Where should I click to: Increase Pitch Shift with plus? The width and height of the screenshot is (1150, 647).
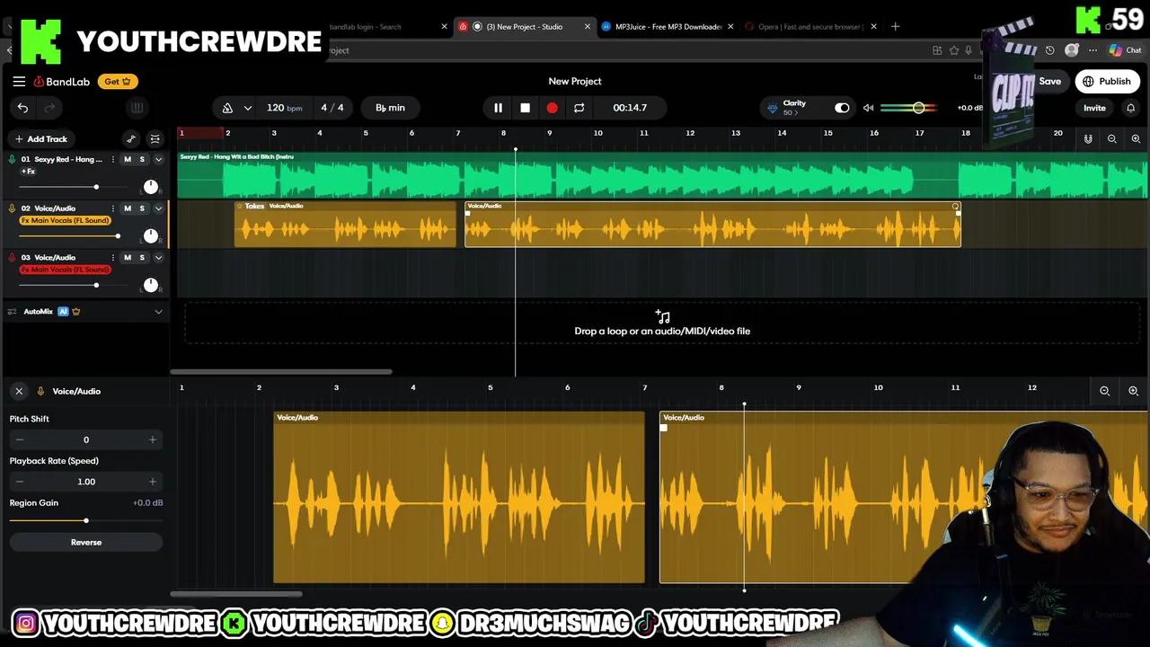[x=152, y=439]
